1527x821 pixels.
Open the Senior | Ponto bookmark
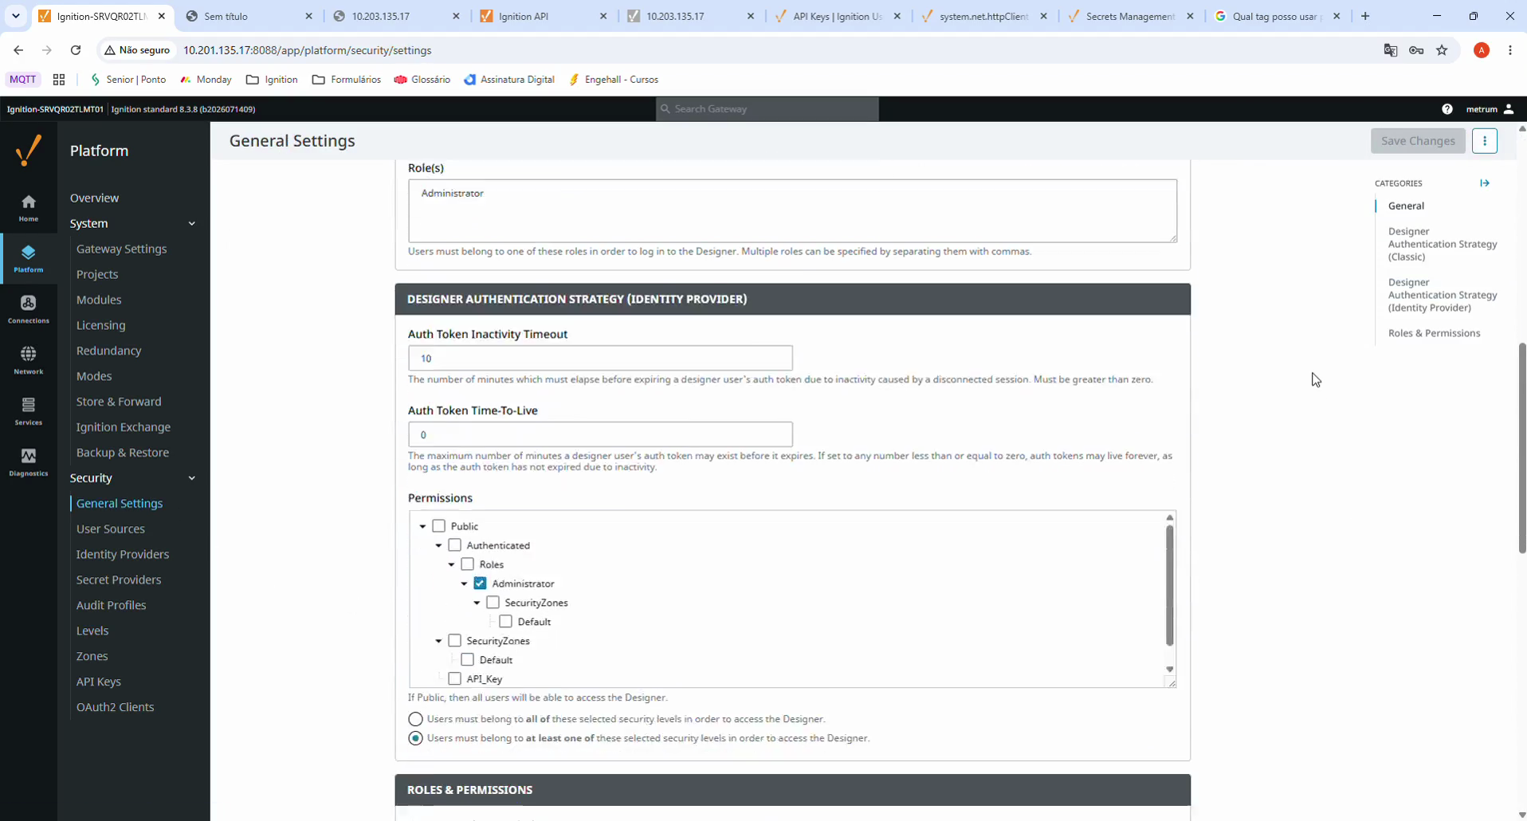[x=128, y=80]
